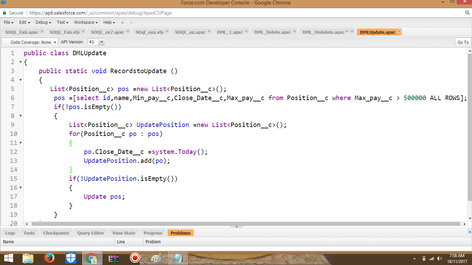This screenshot has height=265, width=472.
Task: Collapse the bottom panel with the double-arrow icon
Action: 469,232
